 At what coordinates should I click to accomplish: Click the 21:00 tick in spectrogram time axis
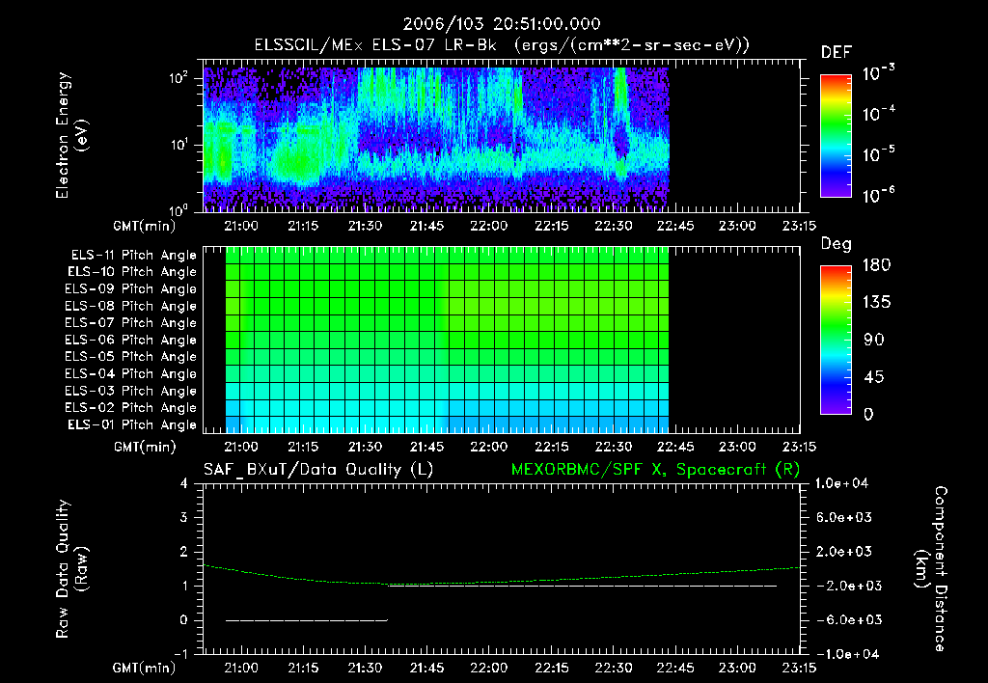(241, 226)
